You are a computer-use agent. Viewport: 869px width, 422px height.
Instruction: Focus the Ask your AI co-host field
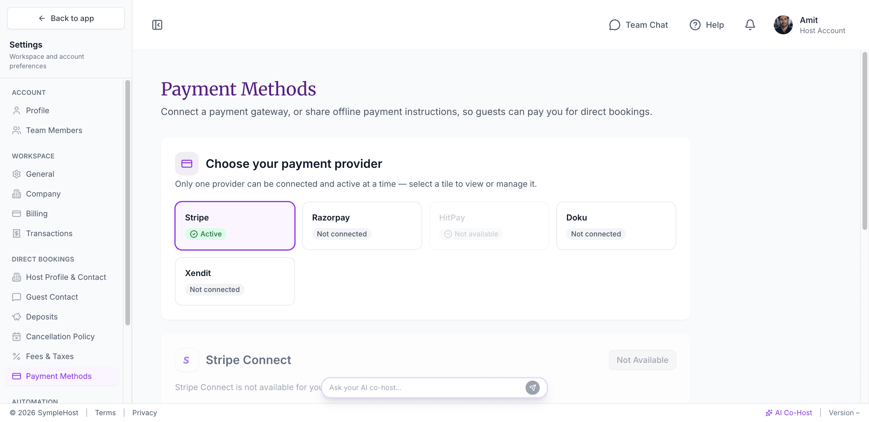tap(425, 388)
